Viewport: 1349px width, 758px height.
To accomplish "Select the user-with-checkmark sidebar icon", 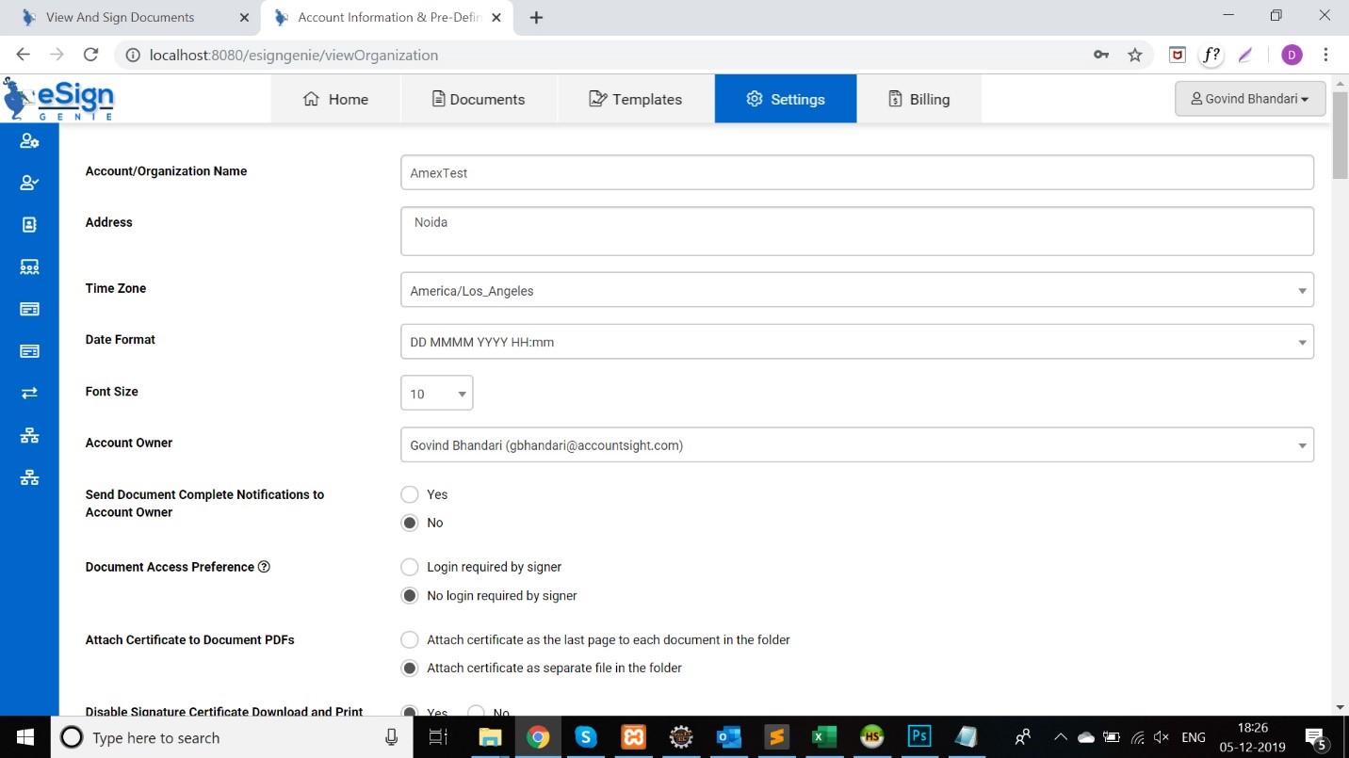I will (29, 182).
